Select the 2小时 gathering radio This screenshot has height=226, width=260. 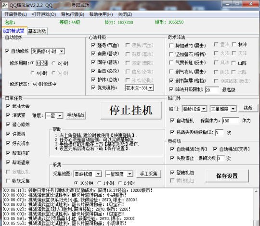coord(120,183)
